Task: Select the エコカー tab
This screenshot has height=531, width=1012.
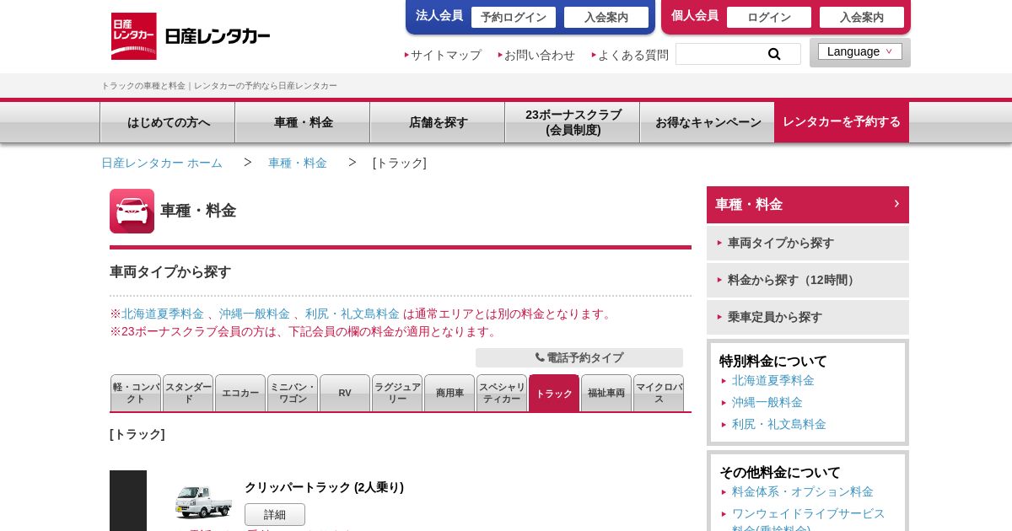Action: coord(240,393)
